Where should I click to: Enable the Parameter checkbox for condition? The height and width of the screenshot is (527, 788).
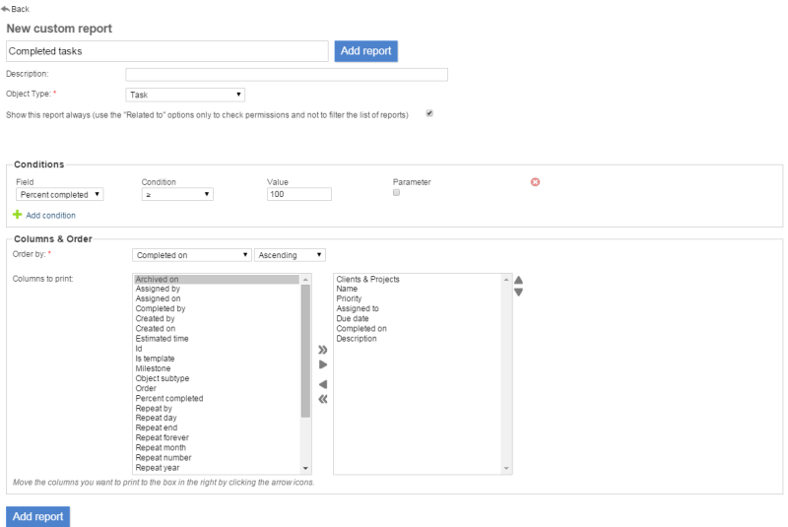(x=397, y=193)
